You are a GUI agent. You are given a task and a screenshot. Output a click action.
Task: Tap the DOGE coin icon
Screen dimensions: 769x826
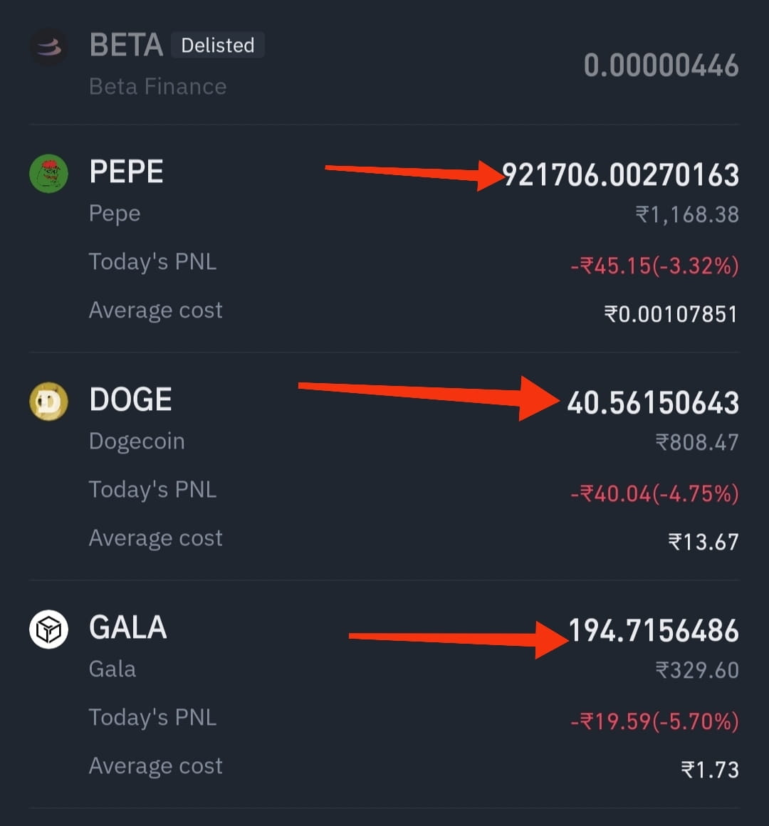48,402
